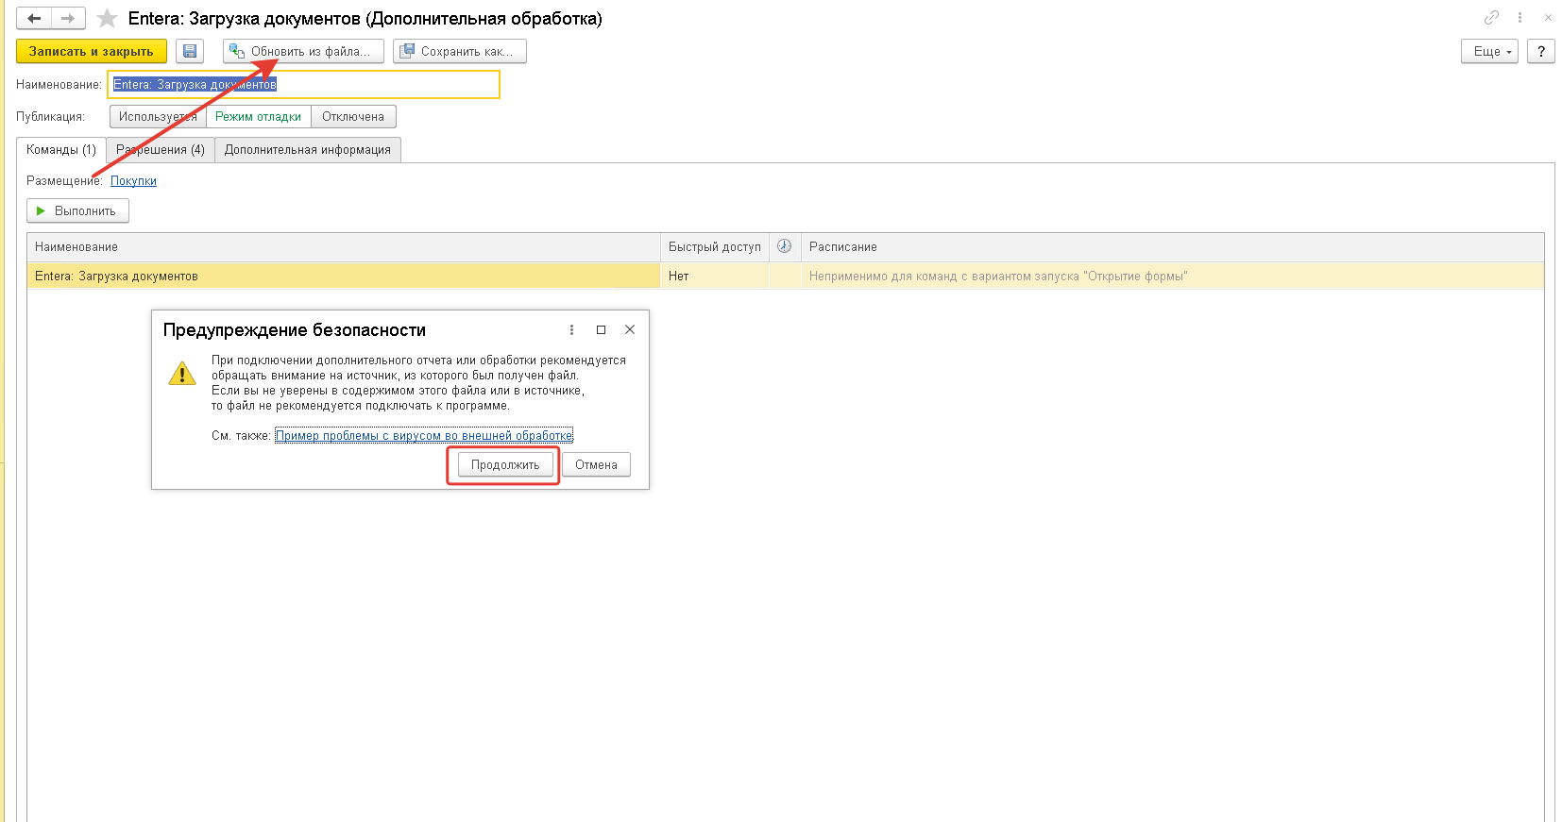Click the Быстрый доступ column header

[715, 246]
